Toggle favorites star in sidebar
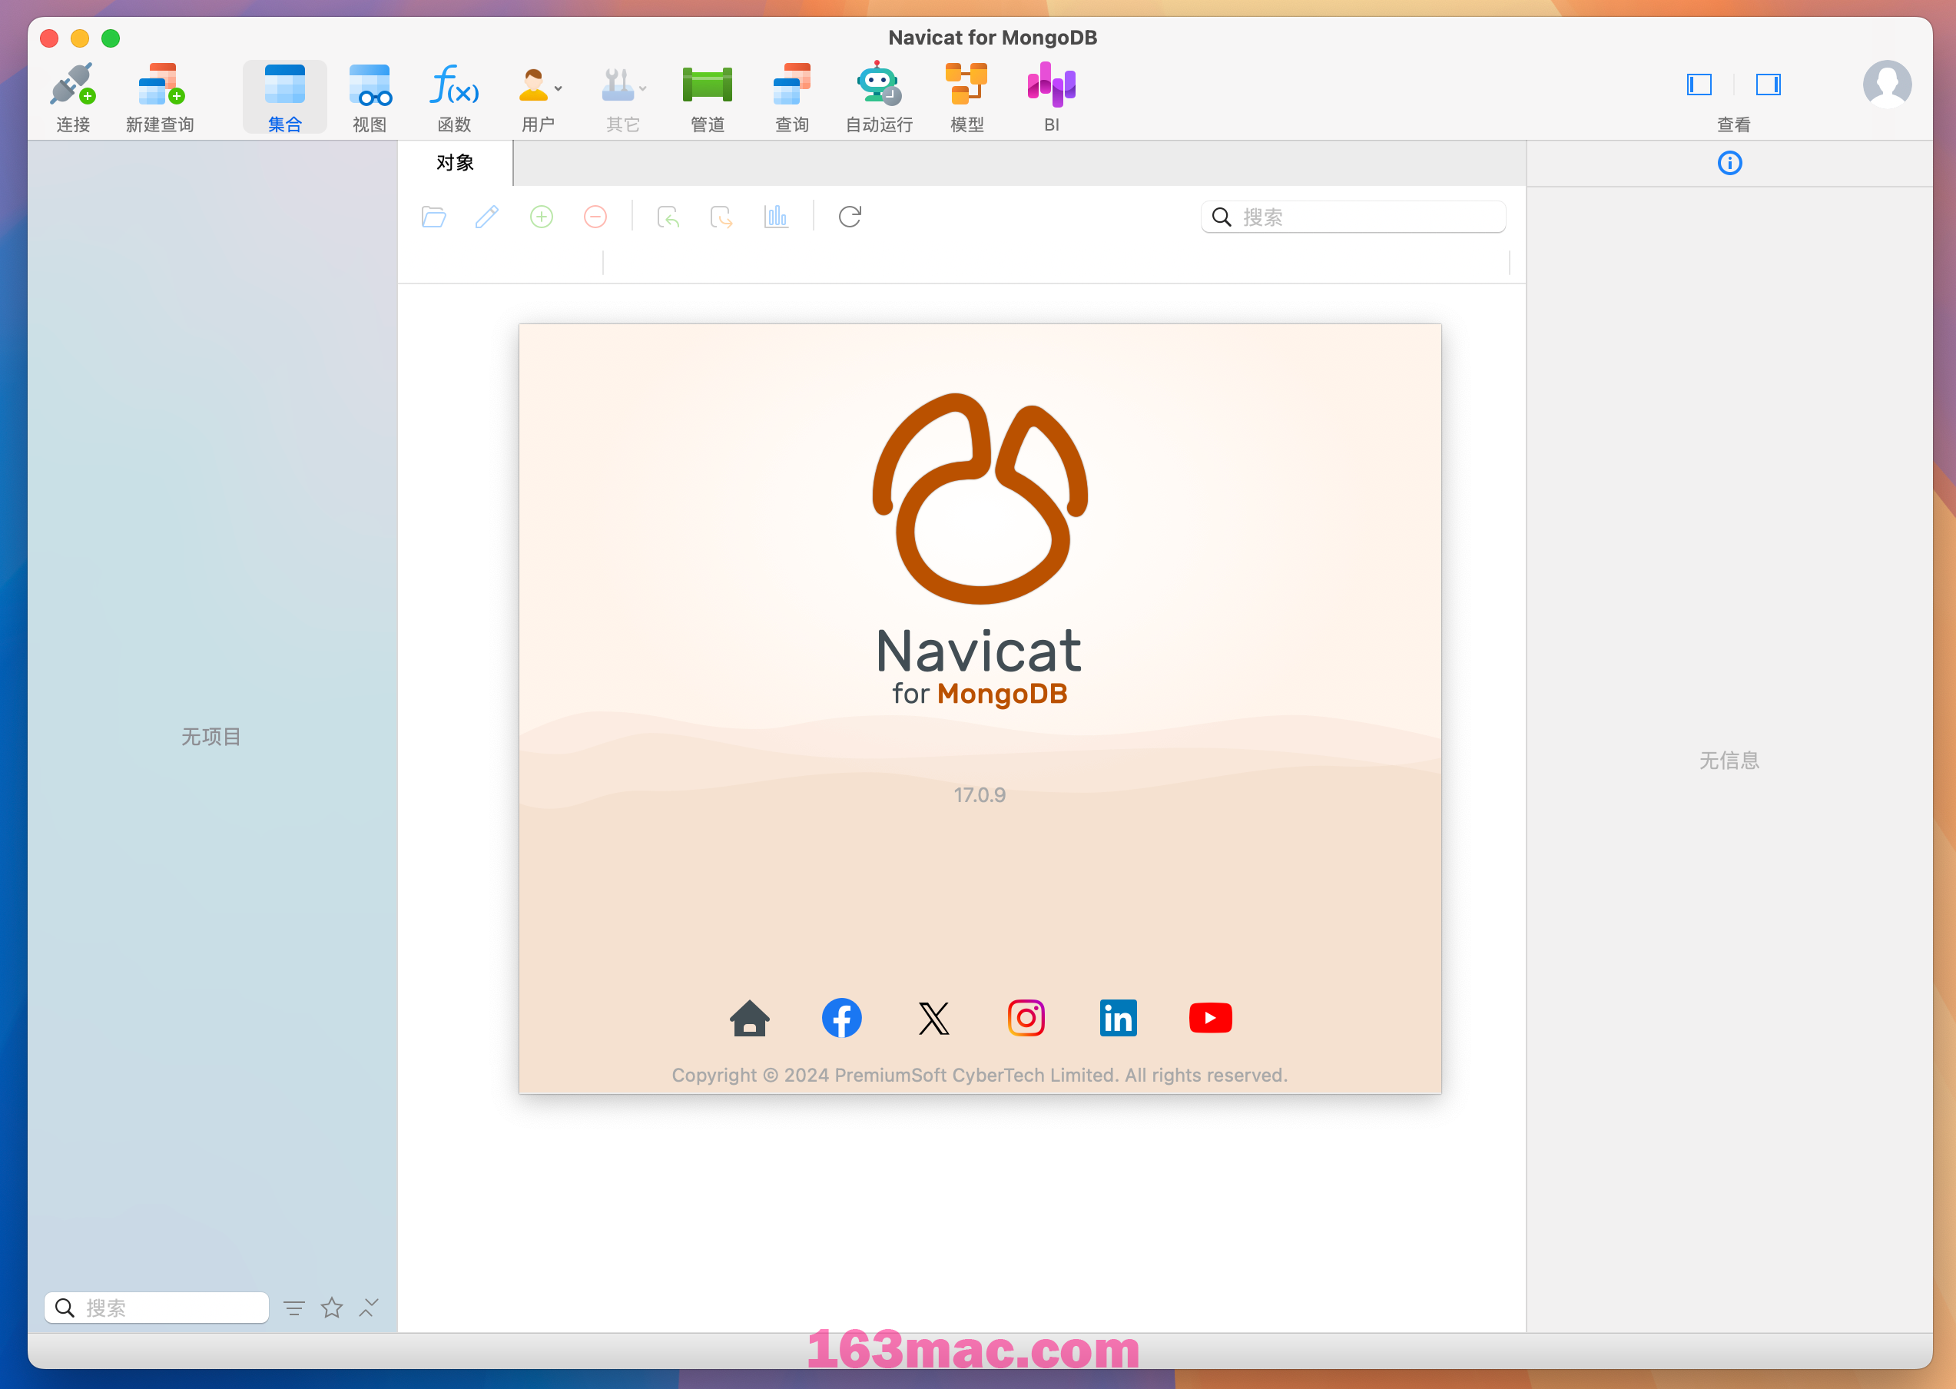1956x1389 pixels. 332,1308
